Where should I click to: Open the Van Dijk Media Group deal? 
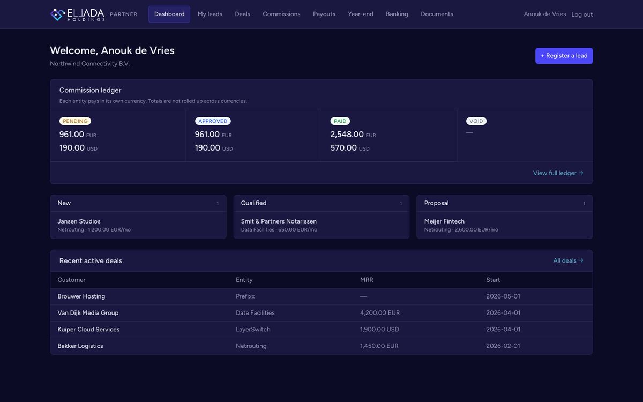[x=322, y=313]
